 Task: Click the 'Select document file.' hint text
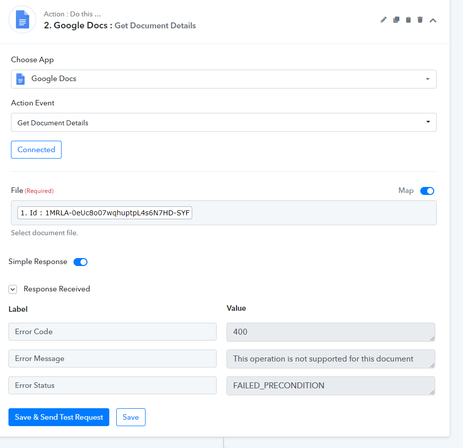pos(45,233)
